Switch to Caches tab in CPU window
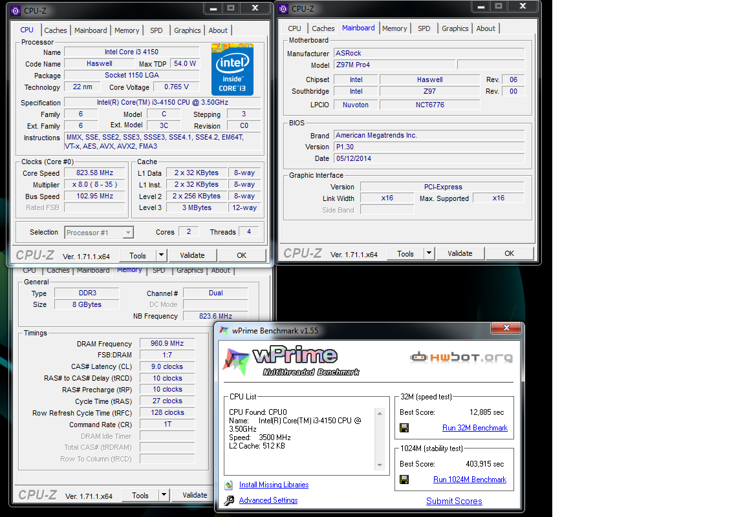This screenshot has height=517, width=745. pos(56,30)
